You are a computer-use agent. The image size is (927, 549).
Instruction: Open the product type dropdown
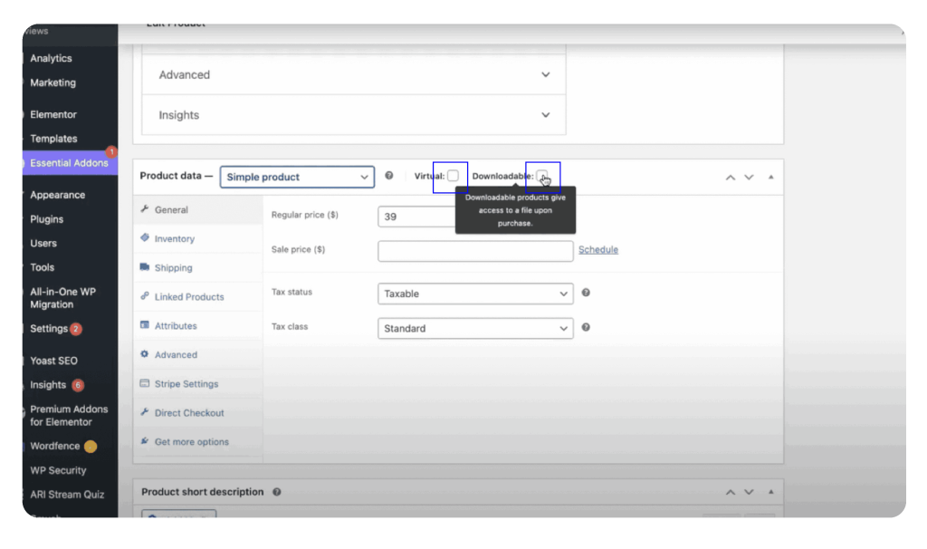pyautogui.click(x=297, y=177)
